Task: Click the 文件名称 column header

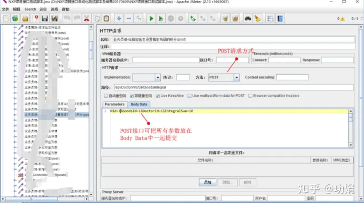Action: (206, 160)
